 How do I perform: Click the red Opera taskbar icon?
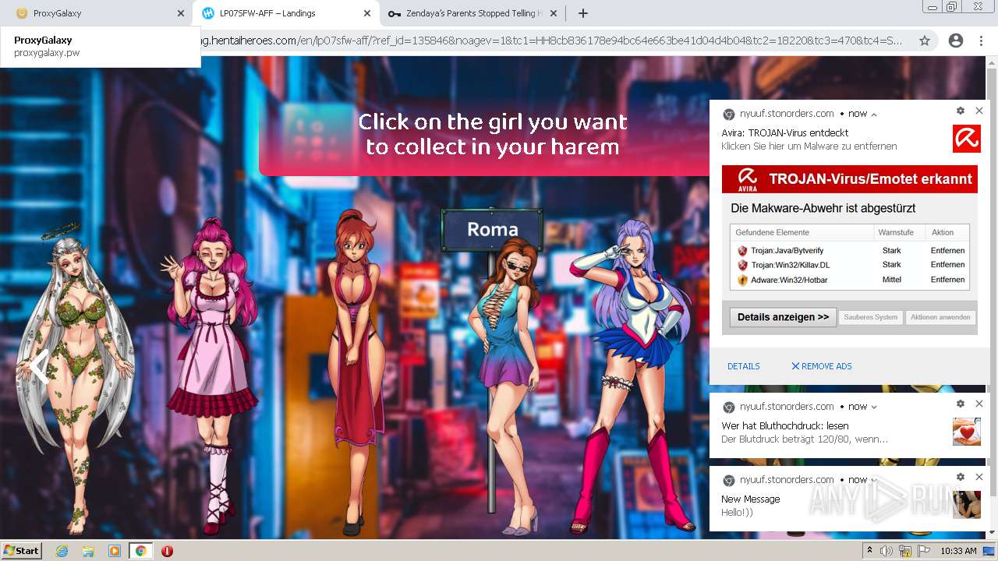point(167,551)
